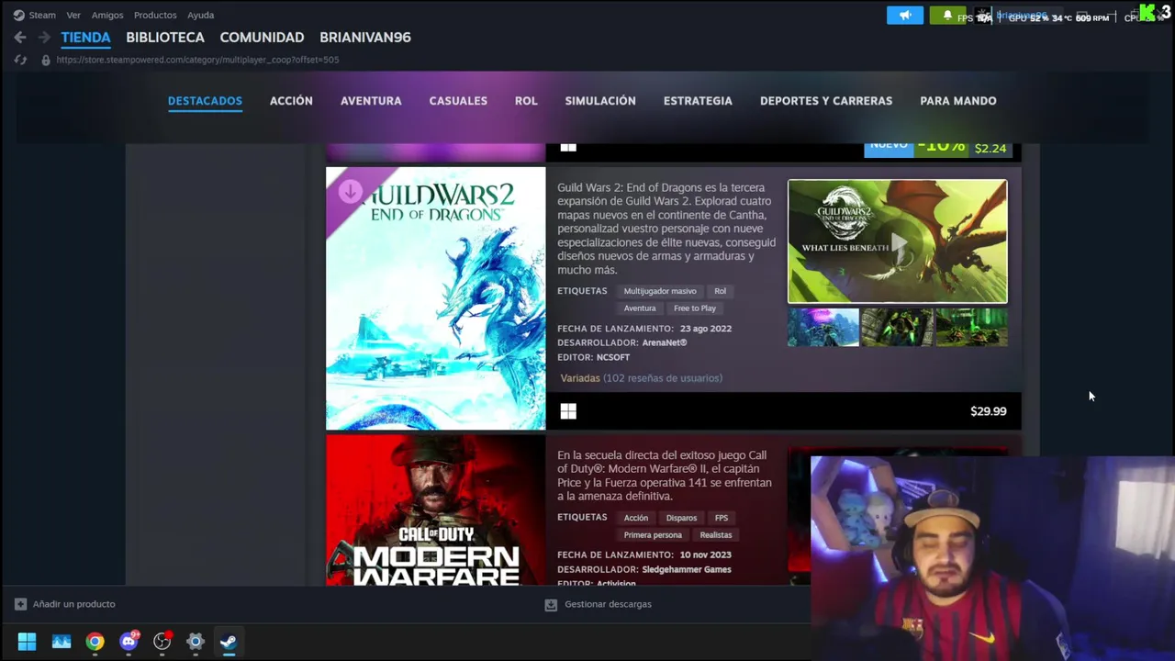This screenshot has height=661, width=1175.
Task: Select the ESTRATEGIA category tab
Action: pos(698,101)
